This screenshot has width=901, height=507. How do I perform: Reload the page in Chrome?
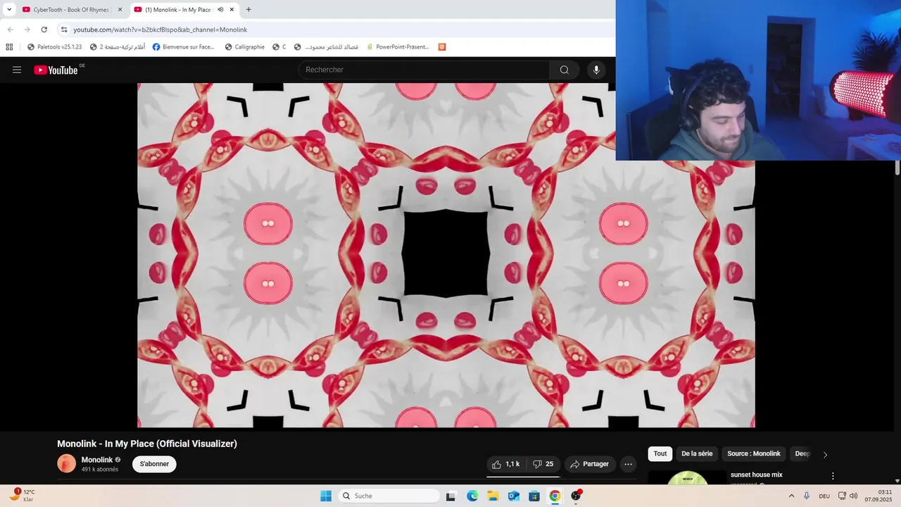click(x=44, y=30)
